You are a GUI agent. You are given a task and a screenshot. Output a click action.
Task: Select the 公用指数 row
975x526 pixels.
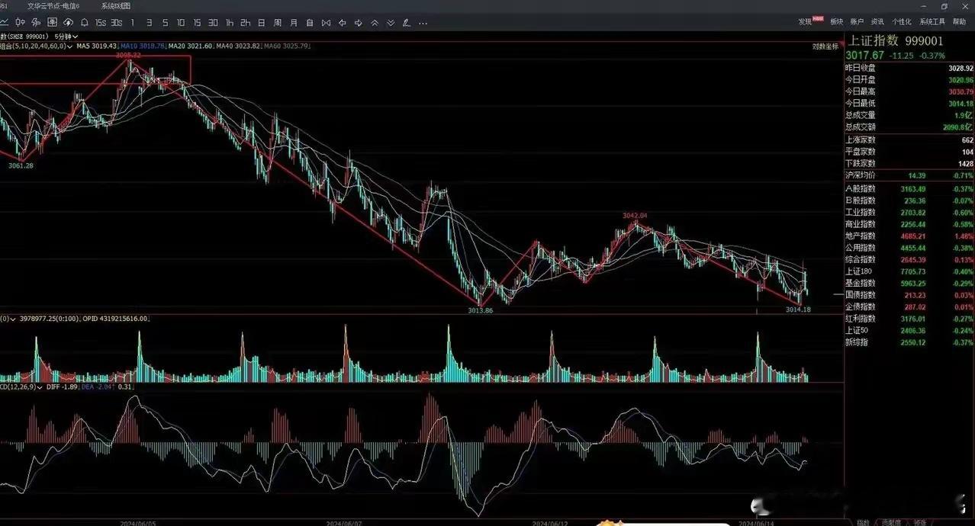coord(909,248)
